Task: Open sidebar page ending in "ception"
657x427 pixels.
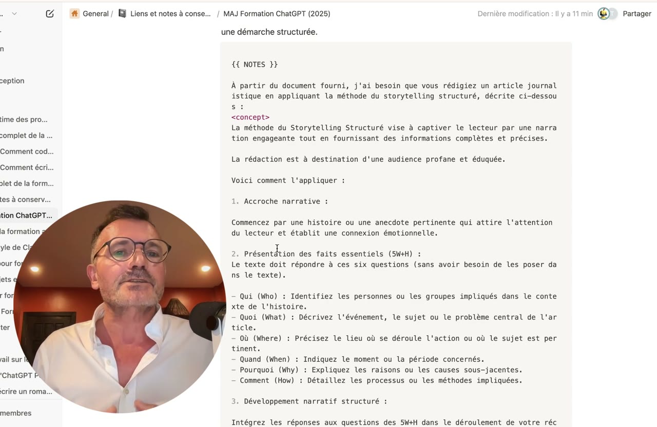Action: [12, 81]
